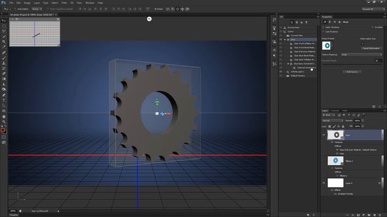
Task: Click the Reset Deformation button
Action: 371,48
